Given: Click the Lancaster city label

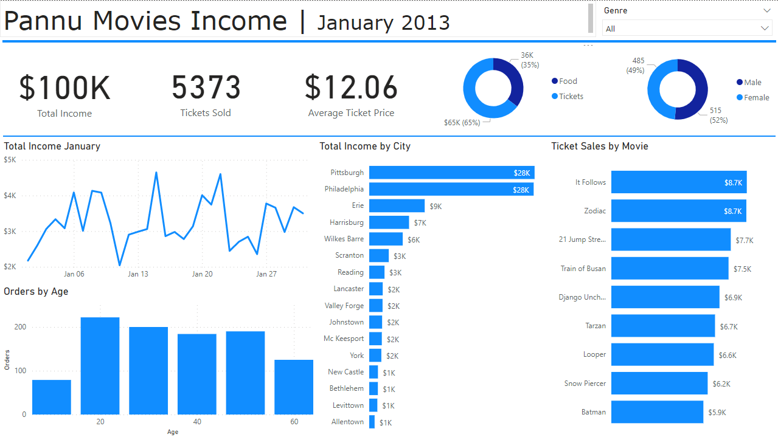Looking at the screenshot, I should pyautogui.click(x=349, y=289).
